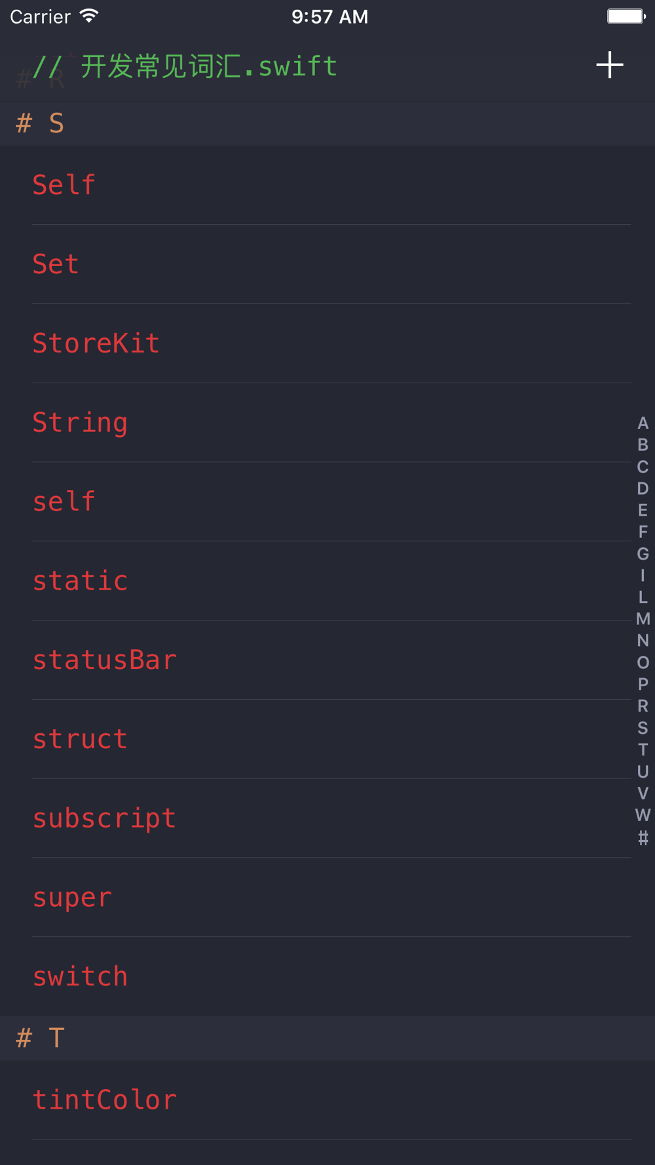Jump to letter W in index bar
This screenshot has height=1165, width=655.
click(x=643, y=815)
